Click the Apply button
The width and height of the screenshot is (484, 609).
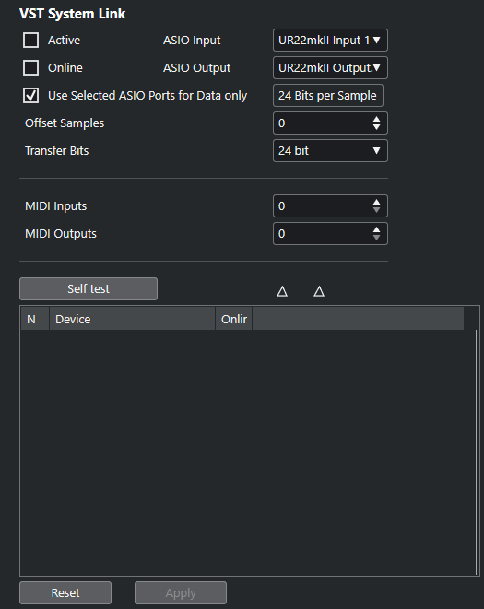[181, 592]
